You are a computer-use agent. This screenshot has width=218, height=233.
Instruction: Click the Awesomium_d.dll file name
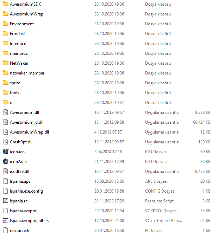pos(26,122)
